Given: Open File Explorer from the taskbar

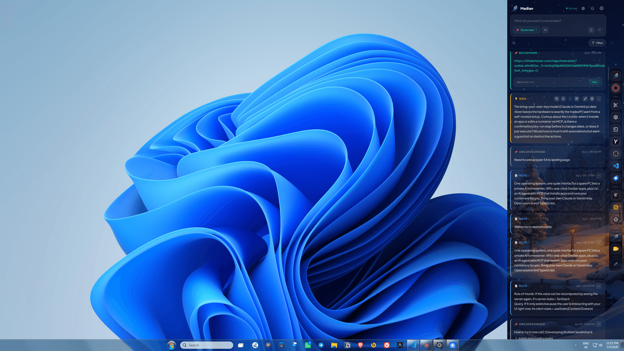Looking at the screenshot, I should (x=334, y=345).
